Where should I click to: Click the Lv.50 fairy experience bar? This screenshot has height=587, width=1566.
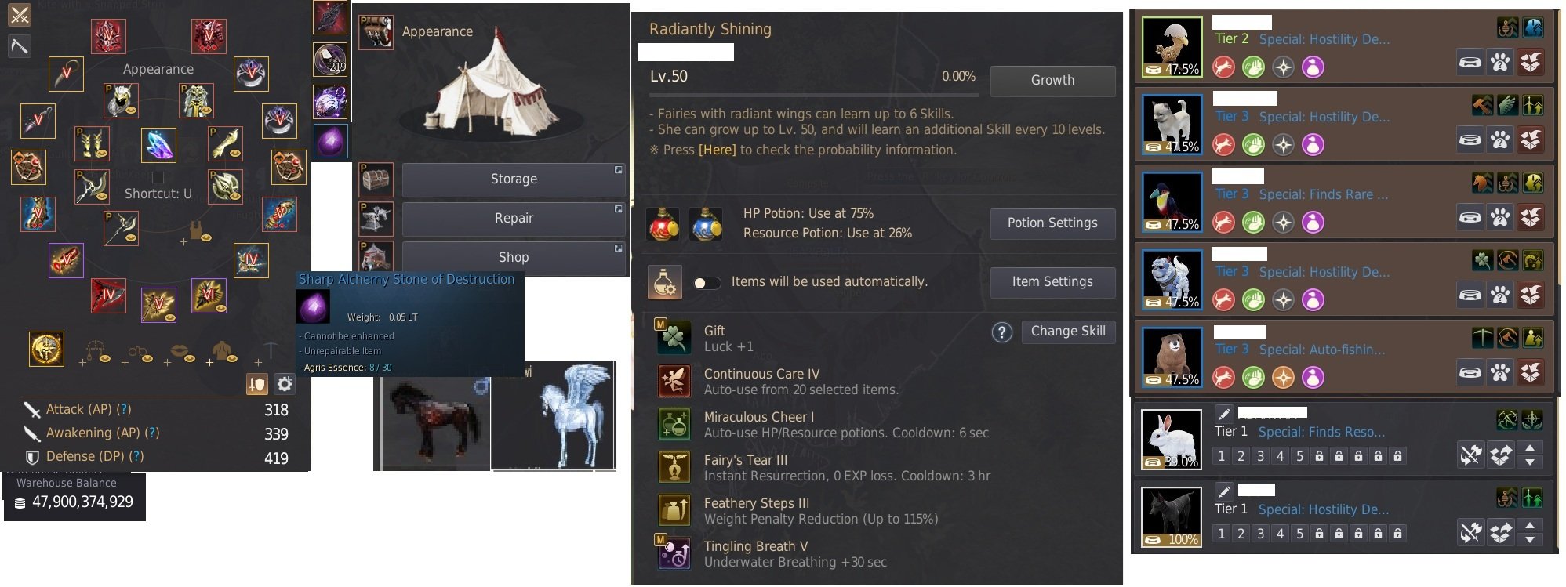(813, 95)
